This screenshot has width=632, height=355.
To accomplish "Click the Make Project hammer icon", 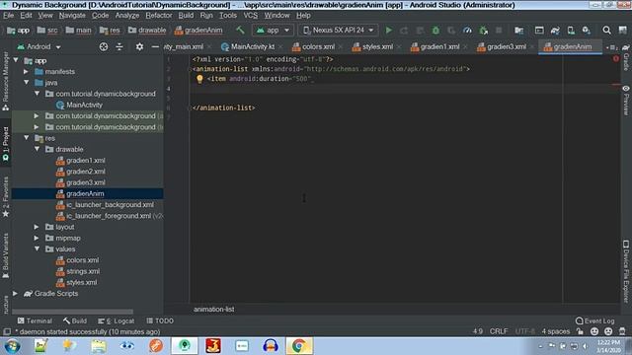I will coord(240,31).
